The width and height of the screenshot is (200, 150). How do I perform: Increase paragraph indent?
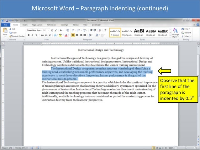point(95,30)
